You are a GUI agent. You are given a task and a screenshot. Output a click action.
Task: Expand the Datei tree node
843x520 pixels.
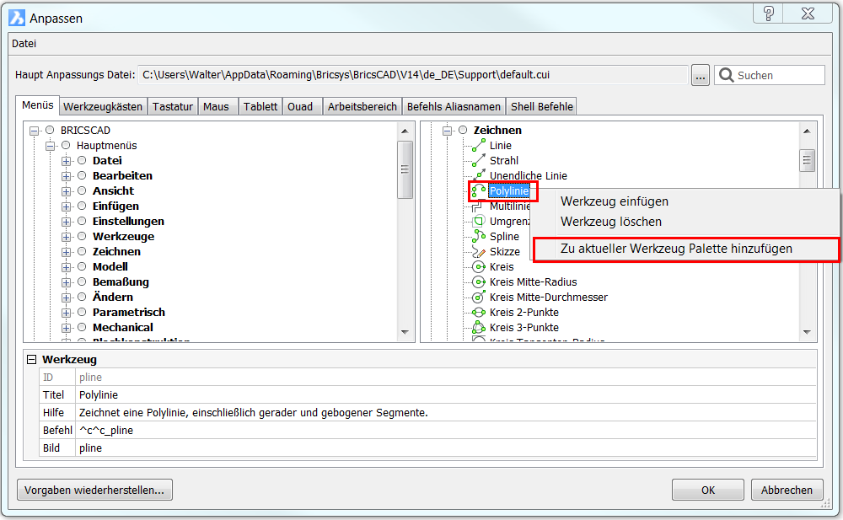(66, 161)
